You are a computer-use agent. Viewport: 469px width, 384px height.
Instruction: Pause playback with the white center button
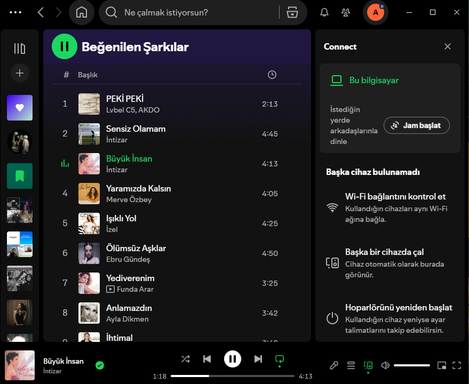(x=233, y=359)
